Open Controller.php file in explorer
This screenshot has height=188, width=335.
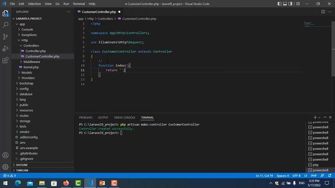tap(36, 51)
